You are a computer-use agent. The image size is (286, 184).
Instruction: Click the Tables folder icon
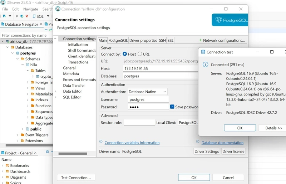tap(33, 71)
